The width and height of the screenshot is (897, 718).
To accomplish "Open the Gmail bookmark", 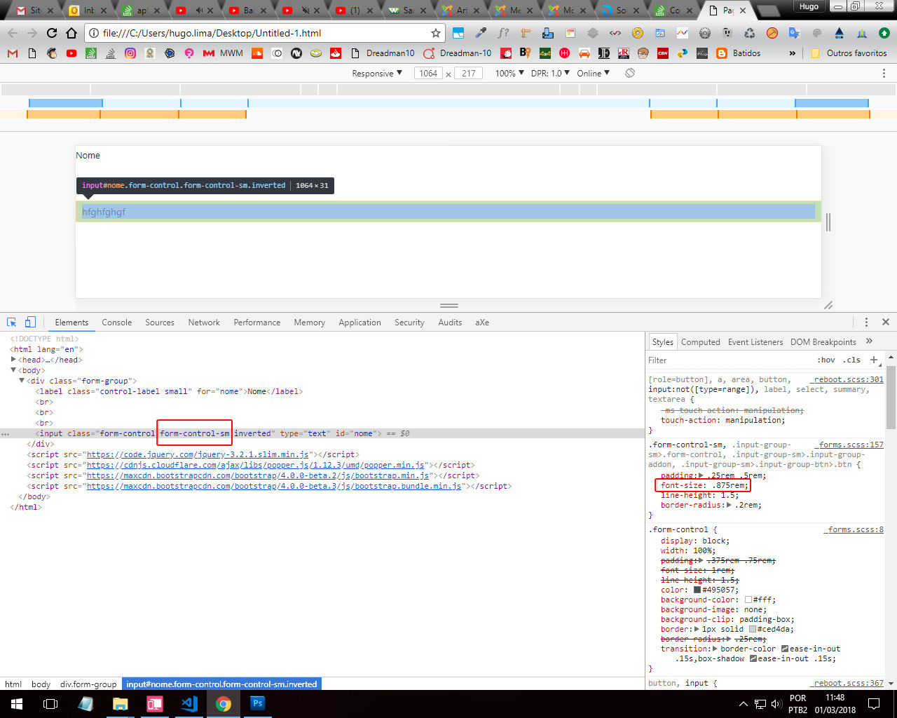I will (x=13, y=53).
